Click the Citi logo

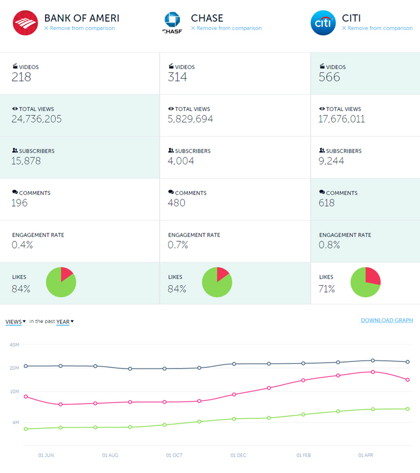pyautogui.click(x=323, y=23)
